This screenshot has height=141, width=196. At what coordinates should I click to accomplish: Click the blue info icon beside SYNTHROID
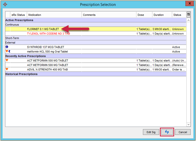pyautogui.click(x=7, y=47)
